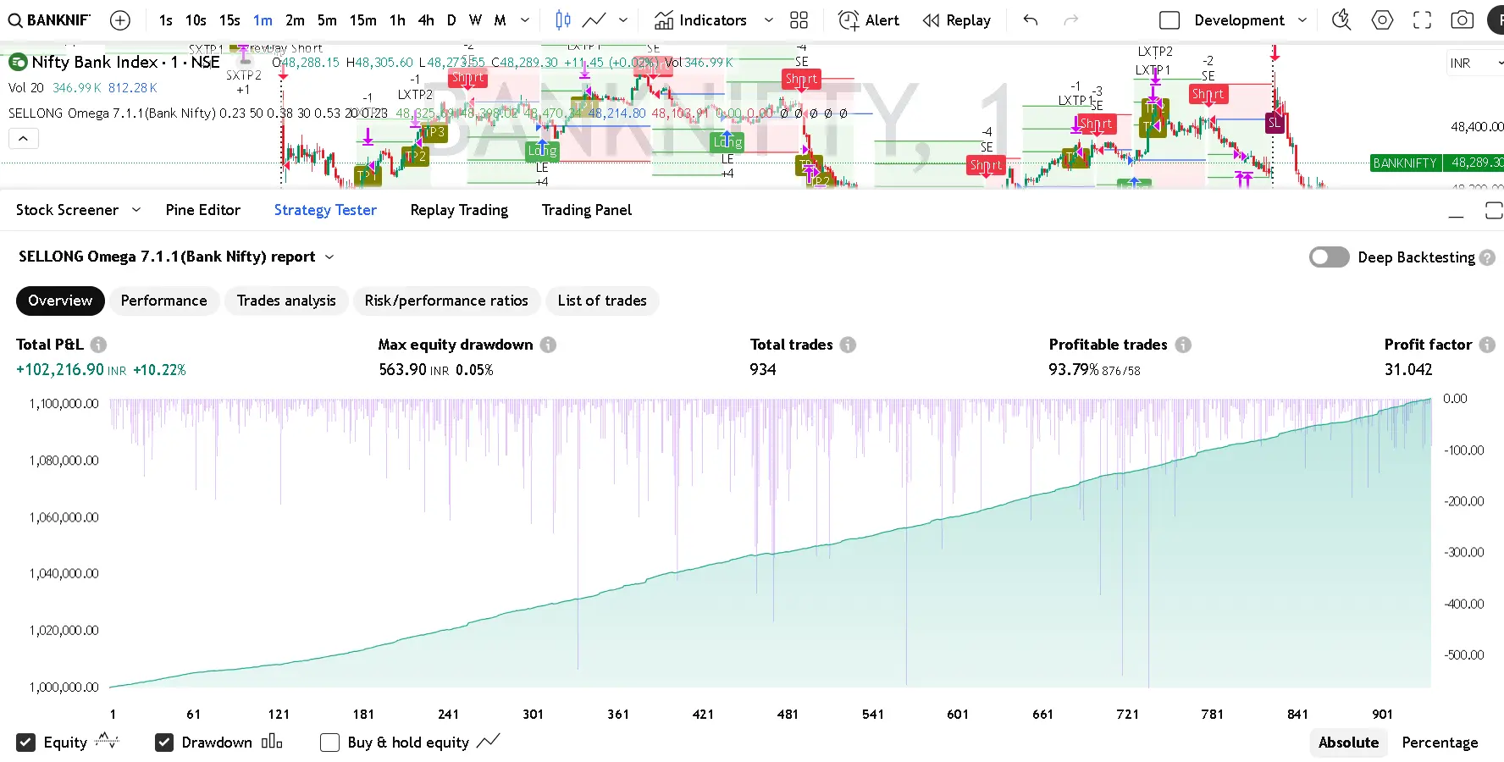Click the Nifty Bank Index symbol logo
The image size is (1504, 762).
point(18,62)
